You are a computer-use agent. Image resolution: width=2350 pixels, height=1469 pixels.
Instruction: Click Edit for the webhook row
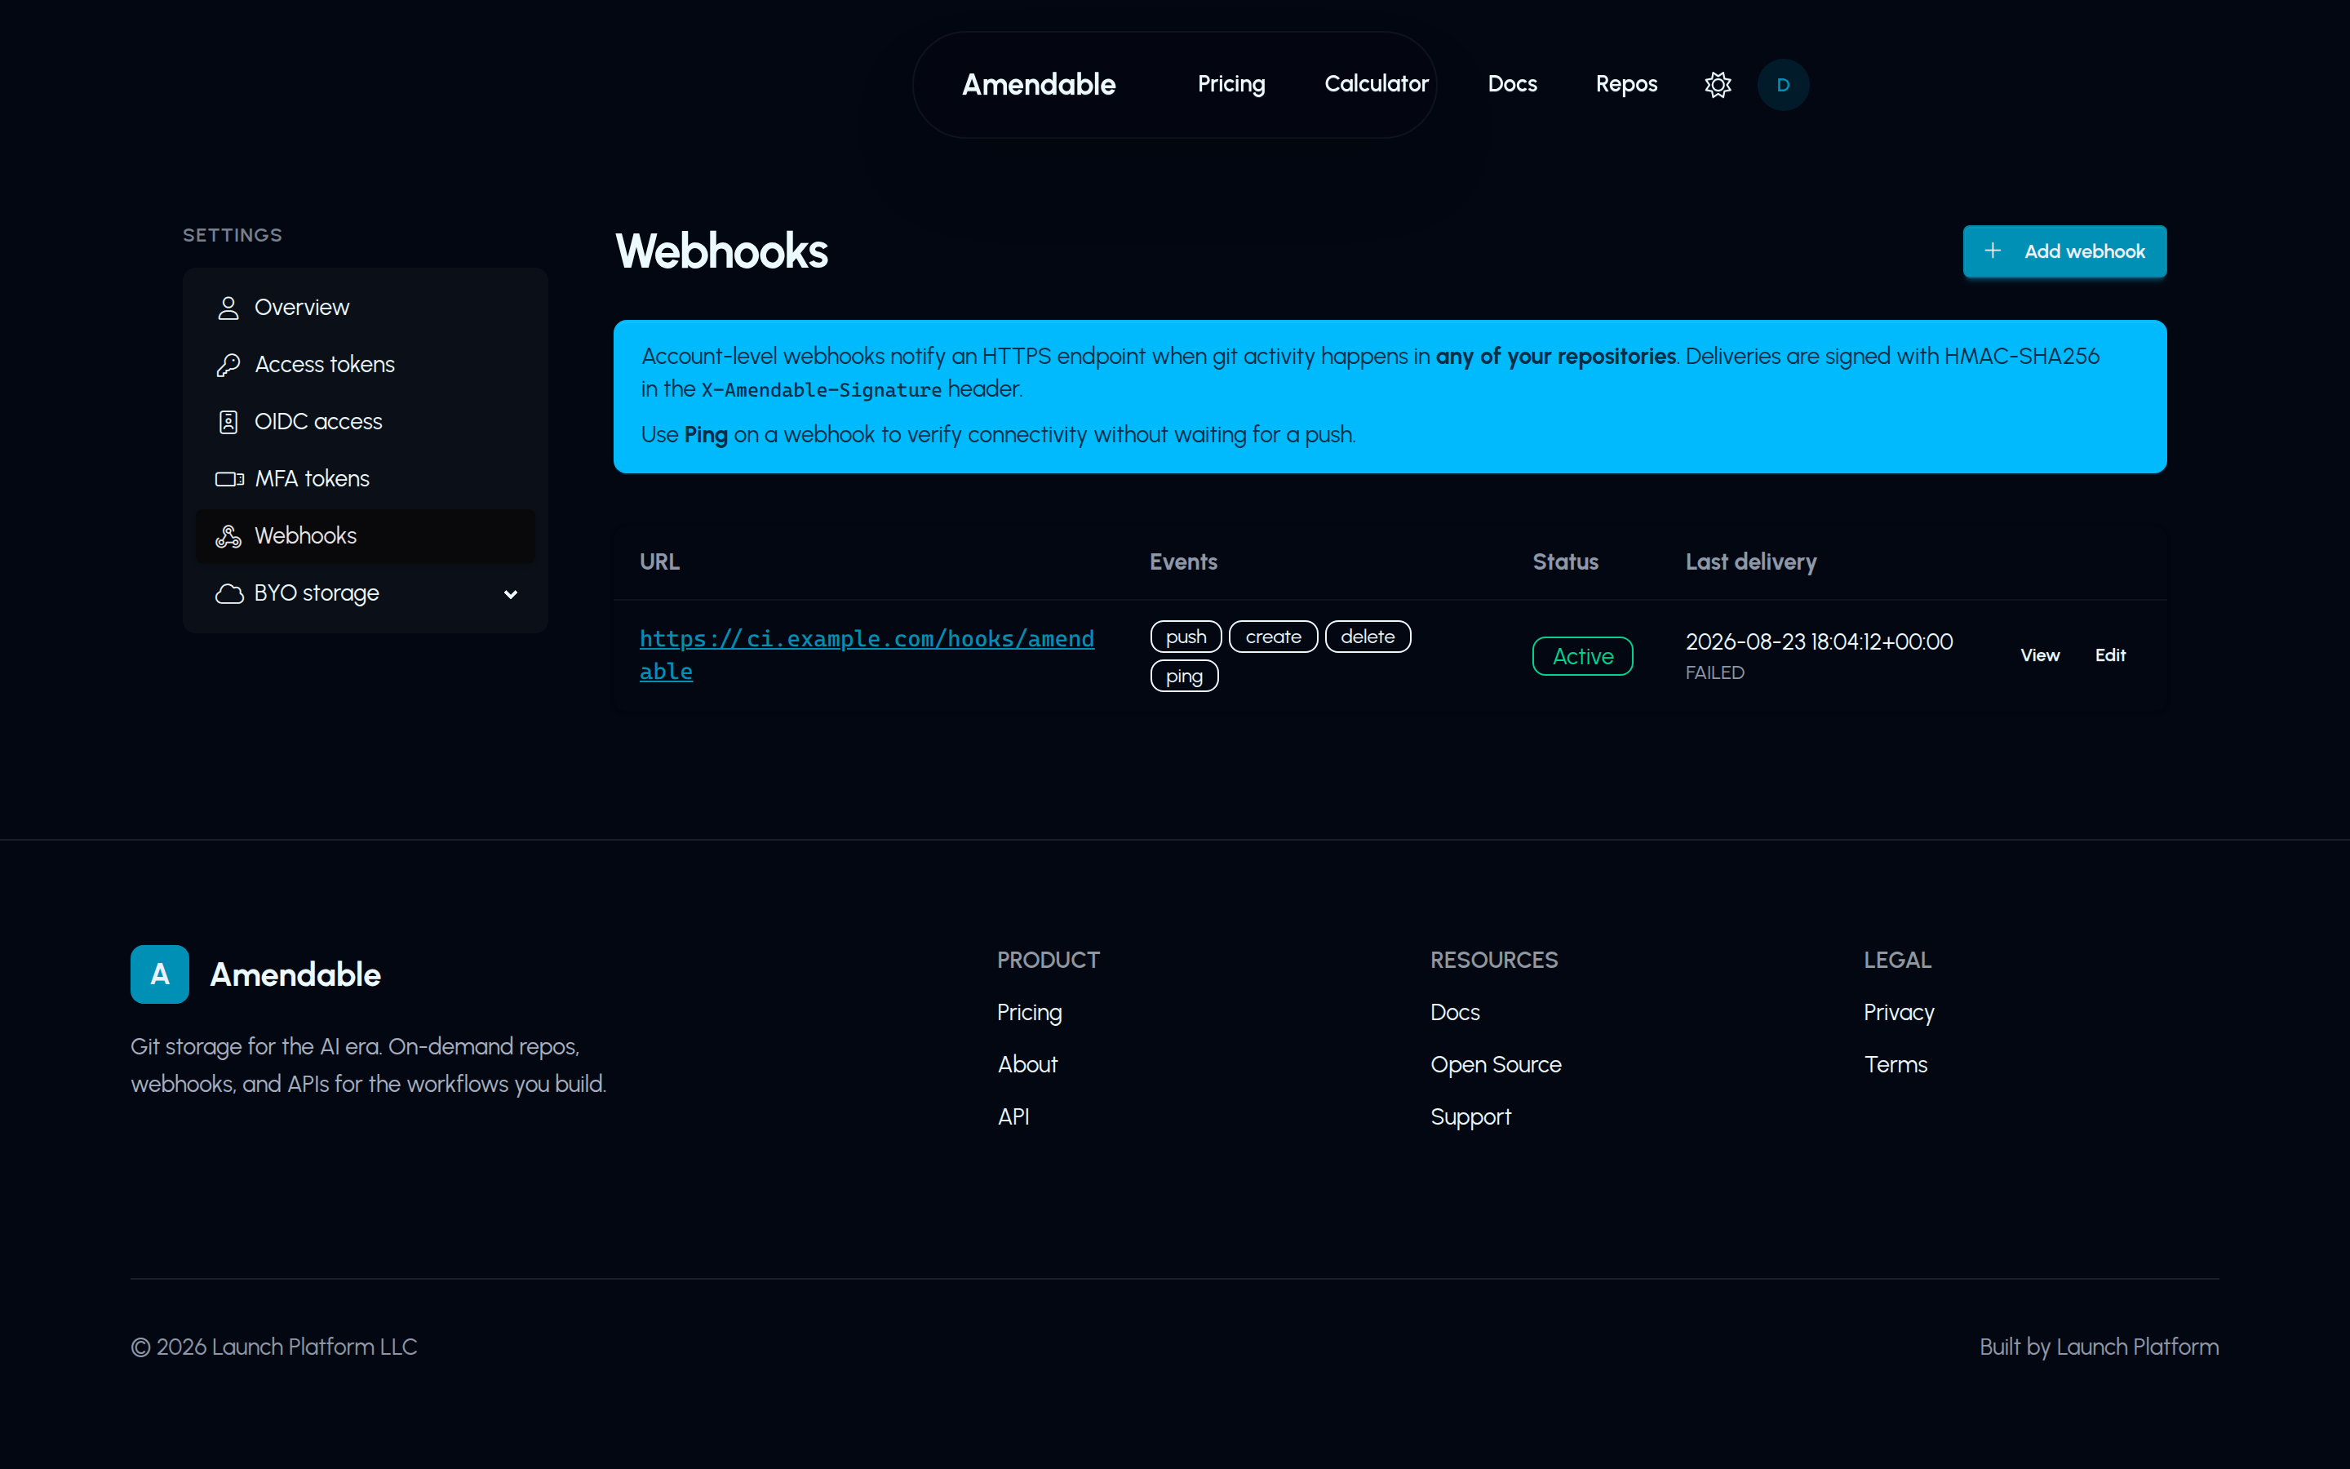[x=2110, y=656]
